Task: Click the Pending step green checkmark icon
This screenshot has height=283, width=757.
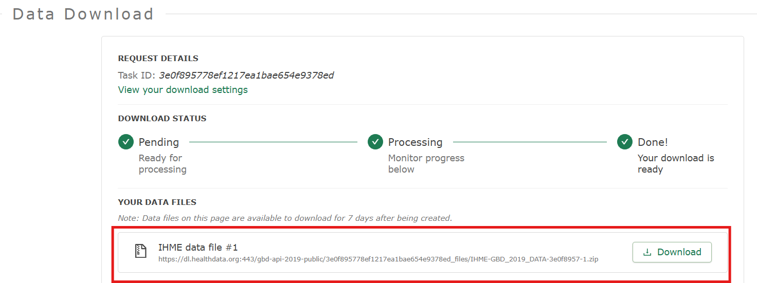Action: [x=126, y=142]
